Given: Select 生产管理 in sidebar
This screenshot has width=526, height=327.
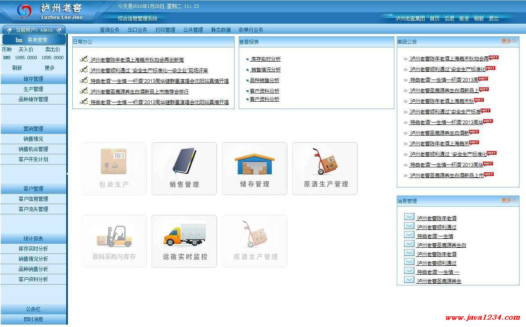Looking at the screenshot, I should 33,89.
